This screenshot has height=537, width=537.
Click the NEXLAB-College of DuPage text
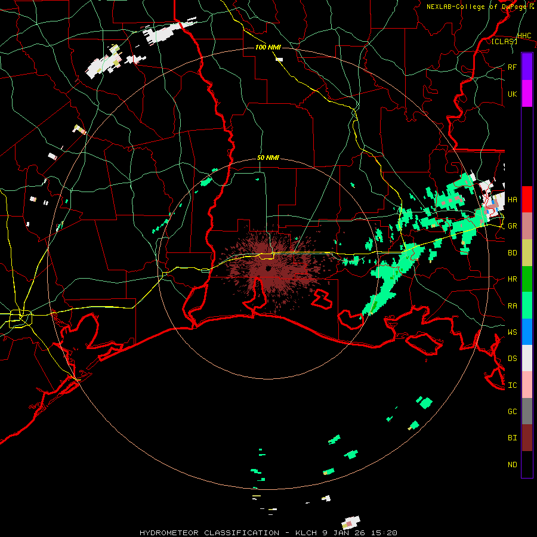click(476, 7)
